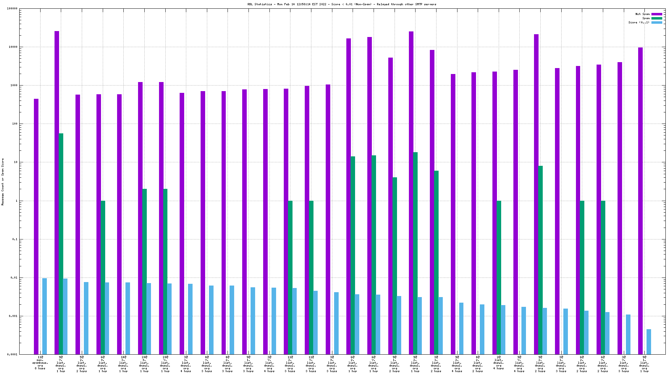Click the purple Not Spam legend swatch
This screenshot has height=377, width=671.
[657, 14]
